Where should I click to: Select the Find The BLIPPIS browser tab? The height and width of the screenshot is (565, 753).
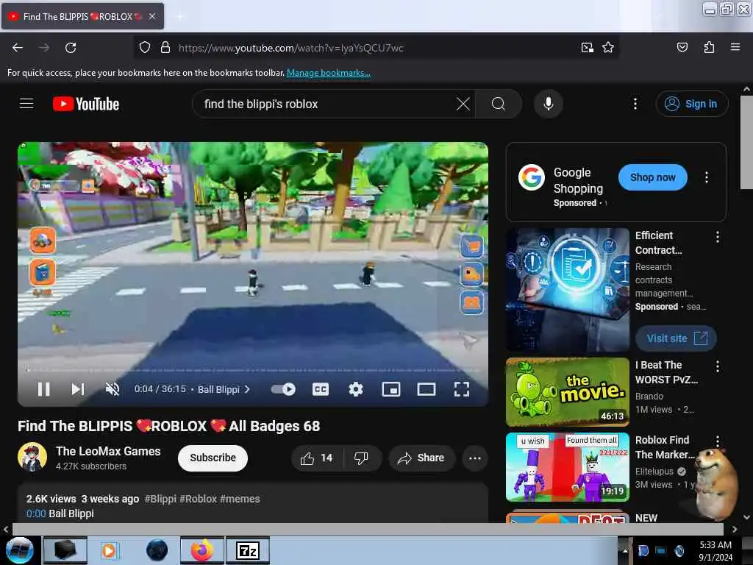[x=82, y=16]
